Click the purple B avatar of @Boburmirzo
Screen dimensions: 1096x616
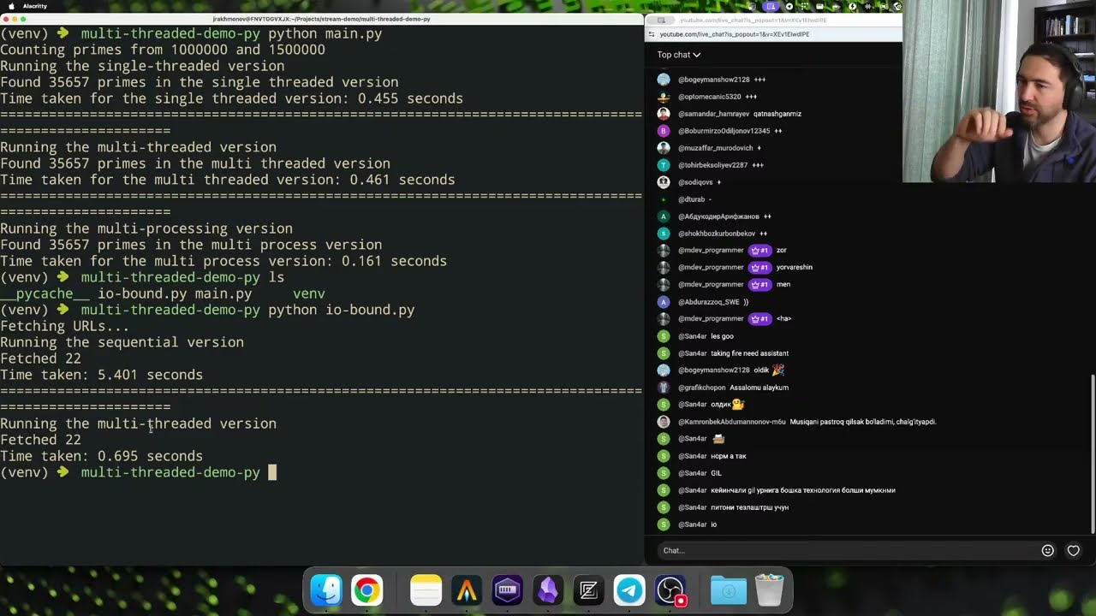click(x=663, y=131)
